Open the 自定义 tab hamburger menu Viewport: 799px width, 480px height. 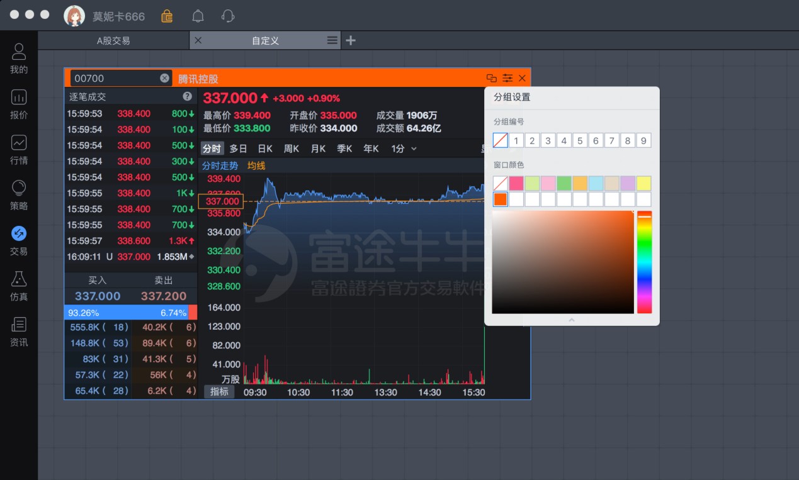click(332, 40)
